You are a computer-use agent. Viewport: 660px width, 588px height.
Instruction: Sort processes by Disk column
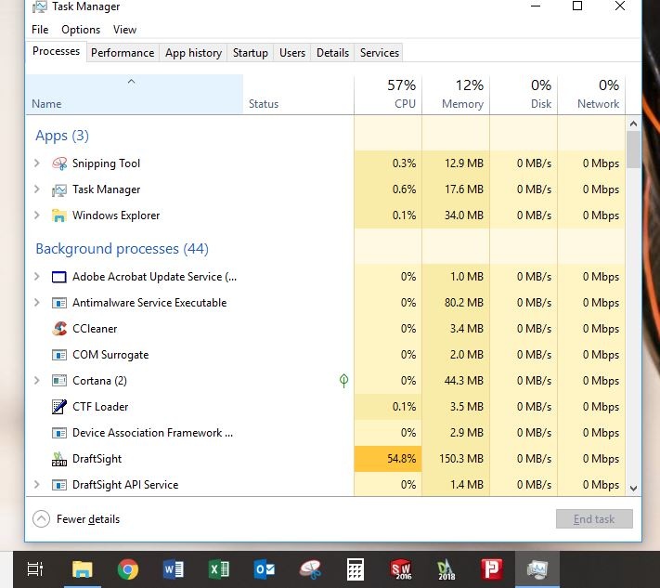coord(524,95)
